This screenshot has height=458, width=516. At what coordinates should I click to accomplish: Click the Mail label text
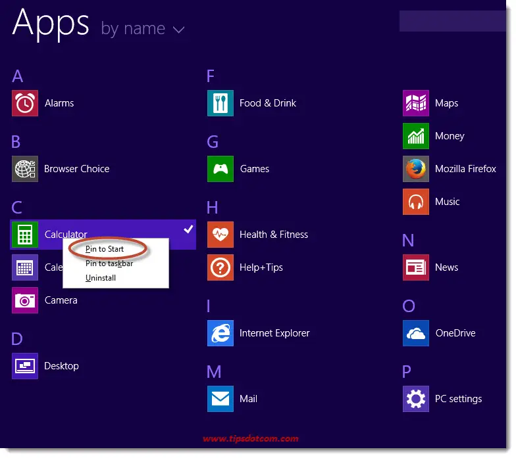pyautogui.click(x=249, y=399)
